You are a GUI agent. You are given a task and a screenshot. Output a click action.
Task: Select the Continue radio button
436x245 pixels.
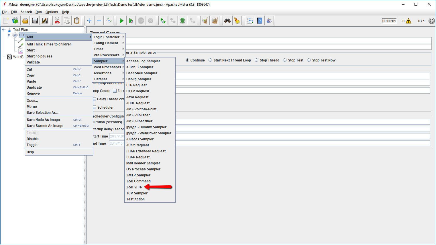coord(187,60)
